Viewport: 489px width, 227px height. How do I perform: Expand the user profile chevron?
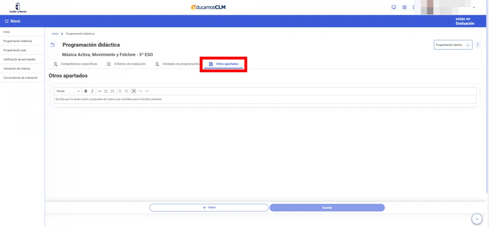(x=474, y=7)
